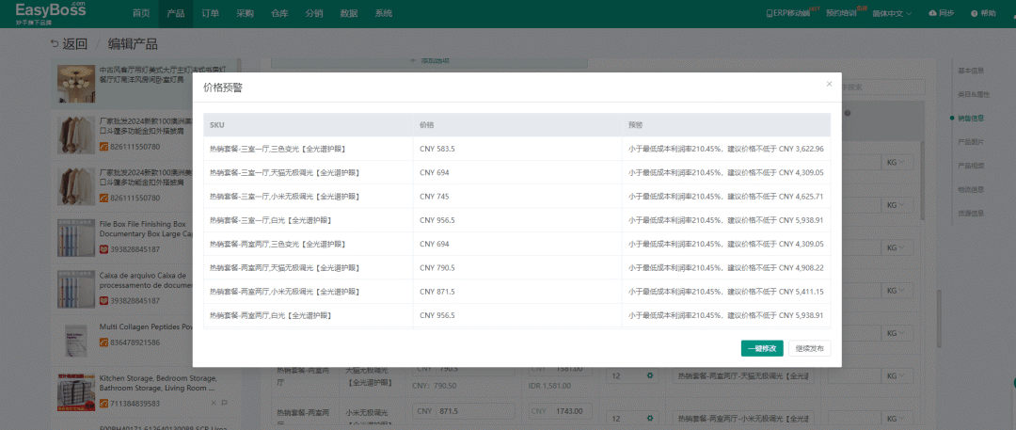Click the flag icon on the Kitchen Storage row
The width and height of the screenshot is (1016, 430).
(225, 403)
